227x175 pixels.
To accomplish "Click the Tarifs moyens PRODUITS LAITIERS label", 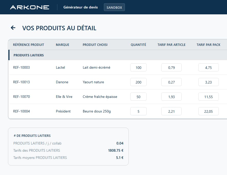I will pyautogui.click(x=40, y=158).
